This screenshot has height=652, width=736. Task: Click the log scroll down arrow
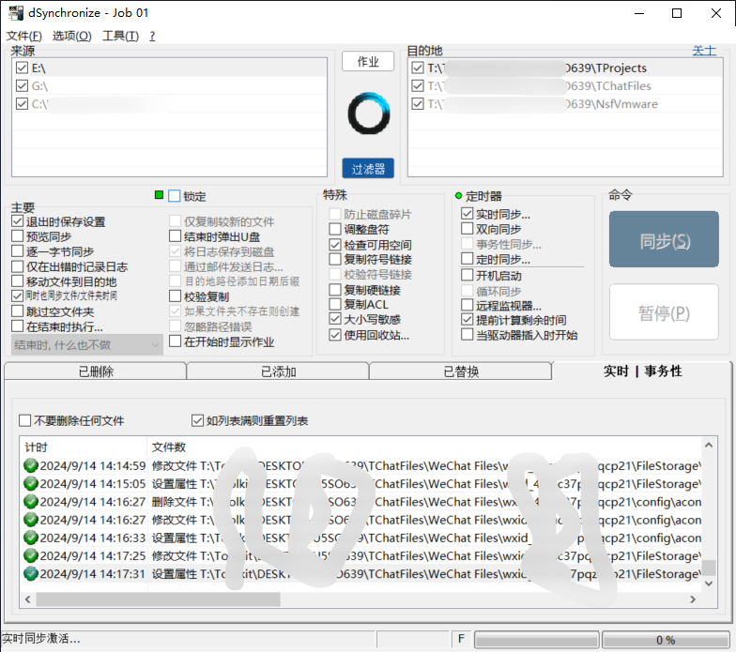[709, 584]
